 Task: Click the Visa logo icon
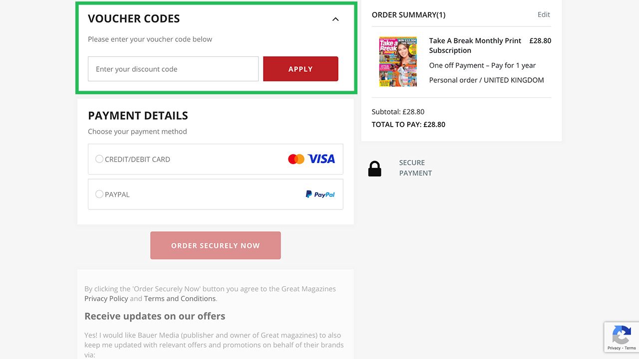point(321,159)
